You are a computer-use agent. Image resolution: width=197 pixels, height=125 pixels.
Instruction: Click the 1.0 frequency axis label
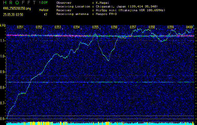2,56
